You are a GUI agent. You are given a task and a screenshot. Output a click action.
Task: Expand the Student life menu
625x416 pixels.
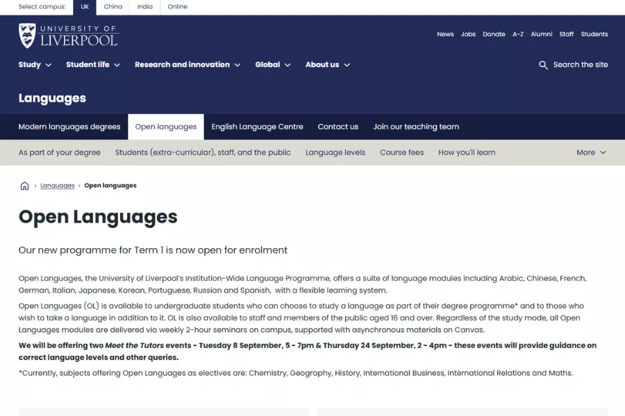click(93, 64)
